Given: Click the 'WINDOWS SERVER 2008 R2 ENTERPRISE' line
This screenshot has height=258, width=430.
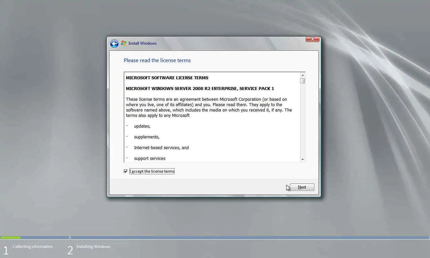Looking at the screenshot, I should 200,88.
